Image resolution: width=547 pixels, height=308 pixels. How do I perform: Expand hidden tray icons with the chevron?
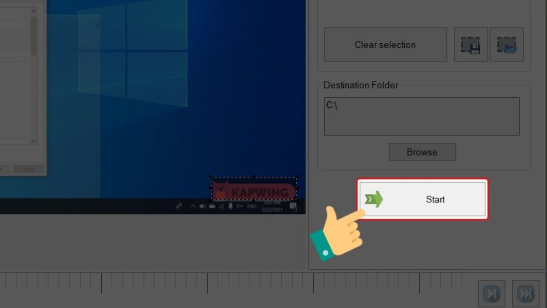[193, 206]
